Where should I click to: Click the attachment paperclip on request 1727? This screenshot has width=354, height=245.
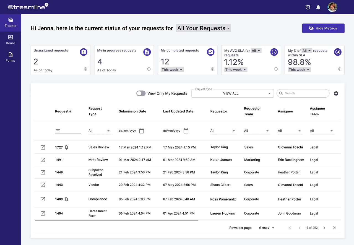(x=67, y=147)
